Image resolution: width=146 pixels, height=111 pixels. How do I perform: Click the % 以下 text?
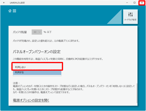click(48, 32)
